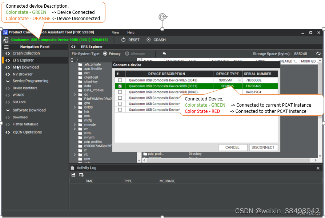Click the EFS Explorer header code icon
This screenshot has width=325, height=218.
pos(73,47)
